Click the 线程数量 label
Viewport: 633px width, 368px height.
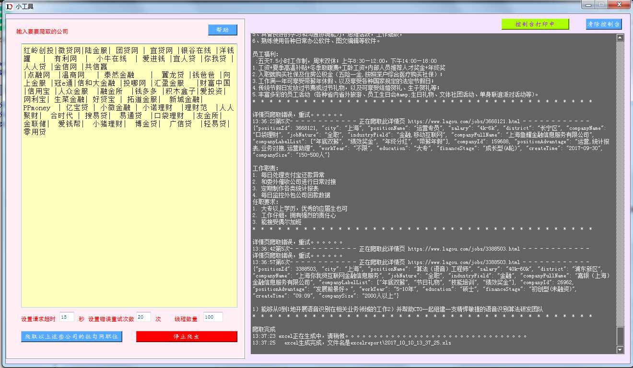pos(186,319)
